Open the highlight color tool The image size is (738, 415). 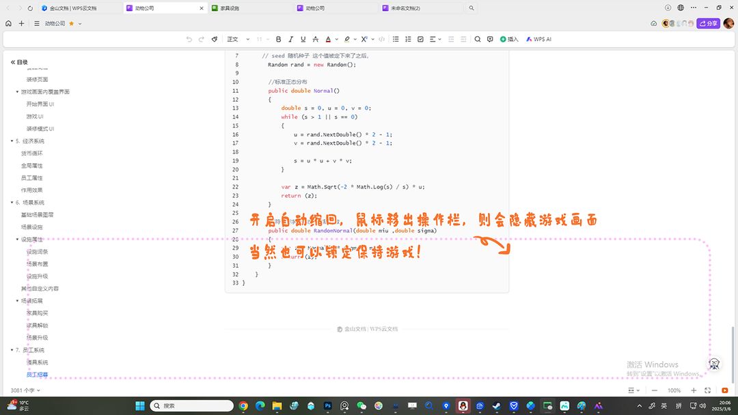[346, 39]
